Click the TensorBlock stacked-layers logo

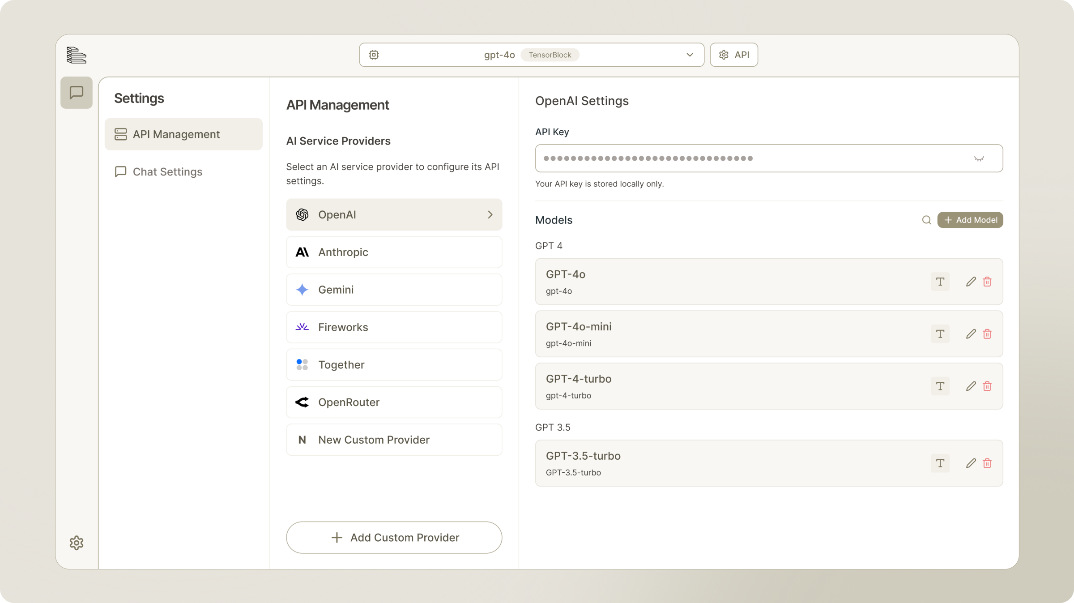pos(77,55)
